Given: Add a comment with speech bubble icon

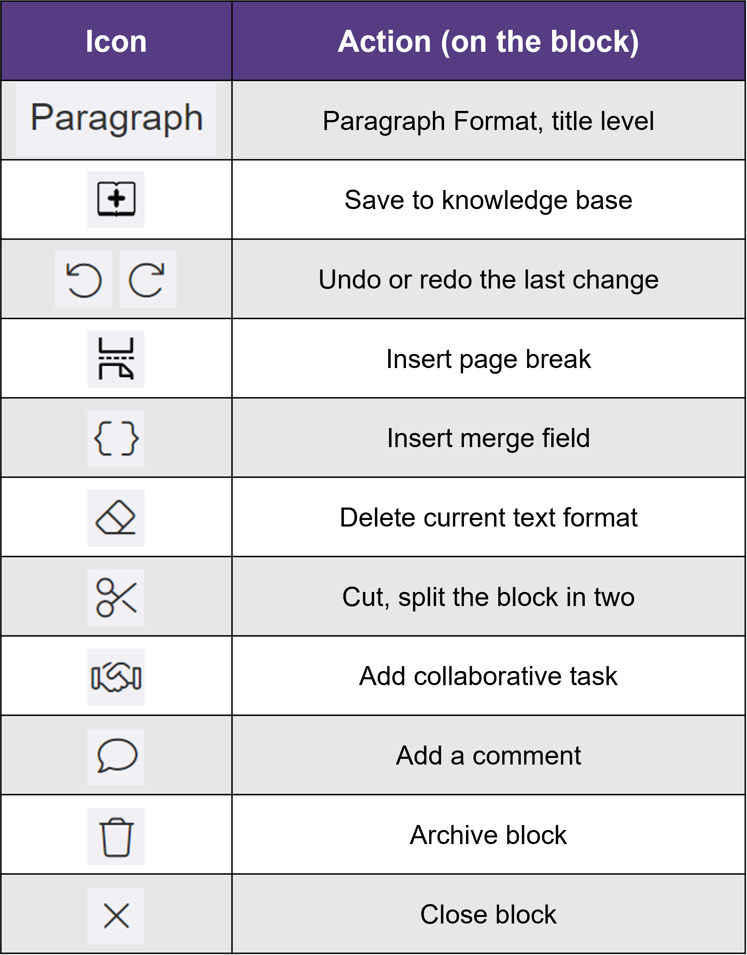Looking at the screenshot, I should (x=116, y=756).
